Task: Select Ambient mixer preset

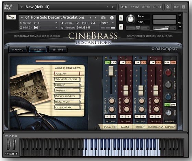Action: (x=67, y=90)
